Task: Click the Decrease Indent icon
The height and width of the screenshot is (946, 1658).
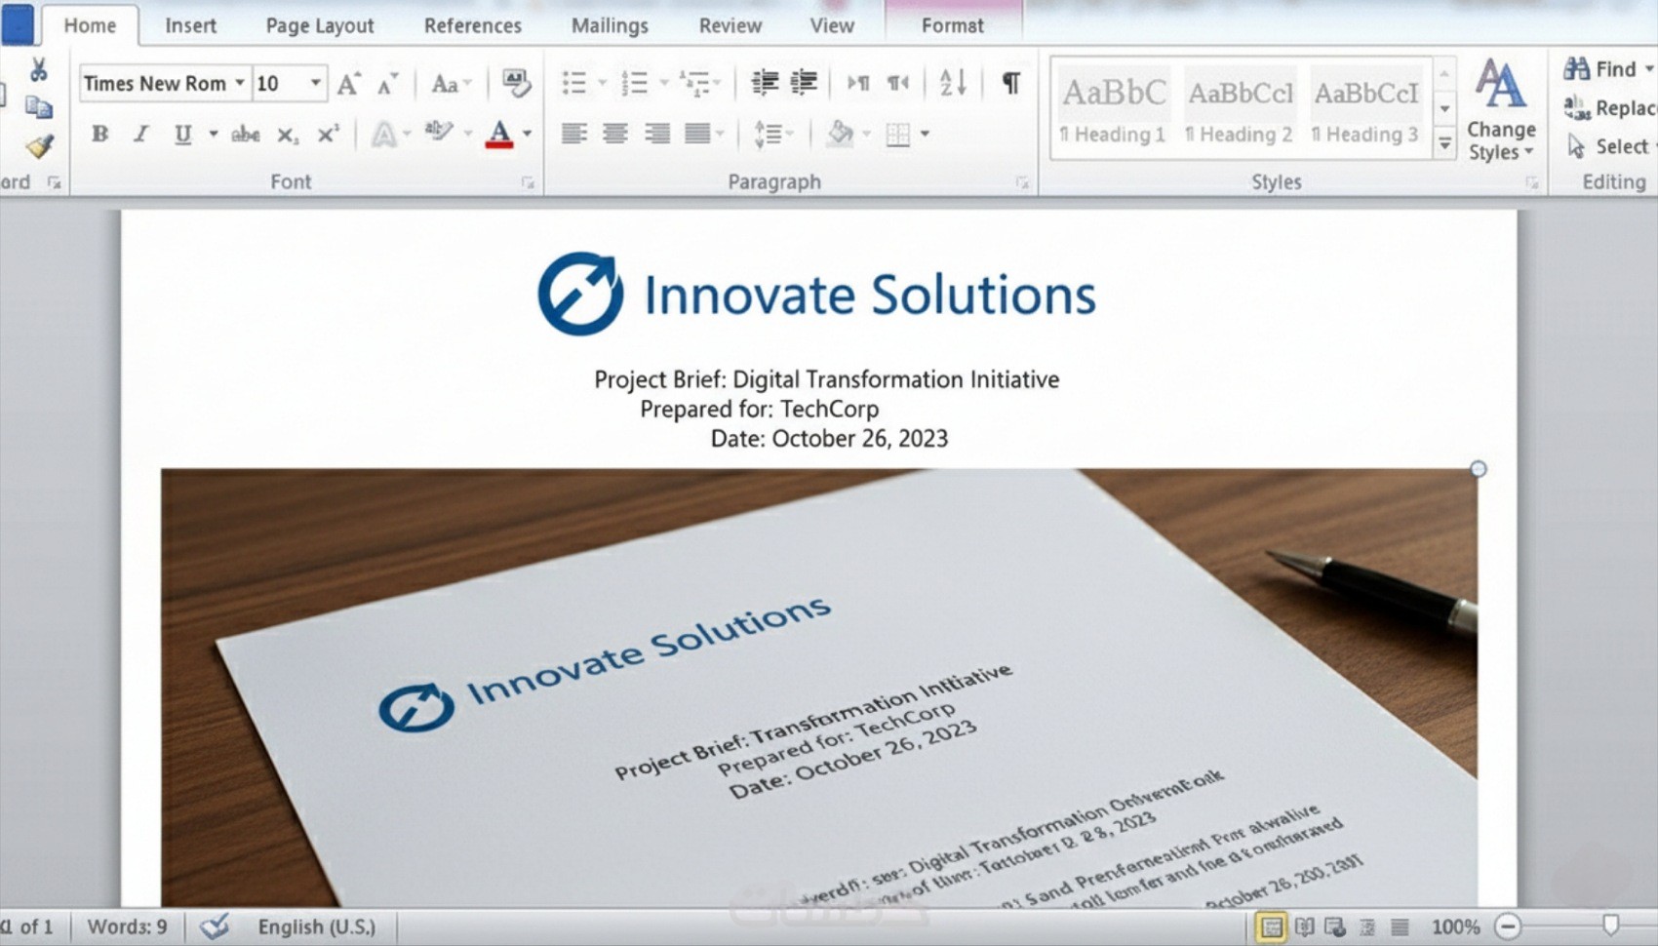Action: [765, 83]
